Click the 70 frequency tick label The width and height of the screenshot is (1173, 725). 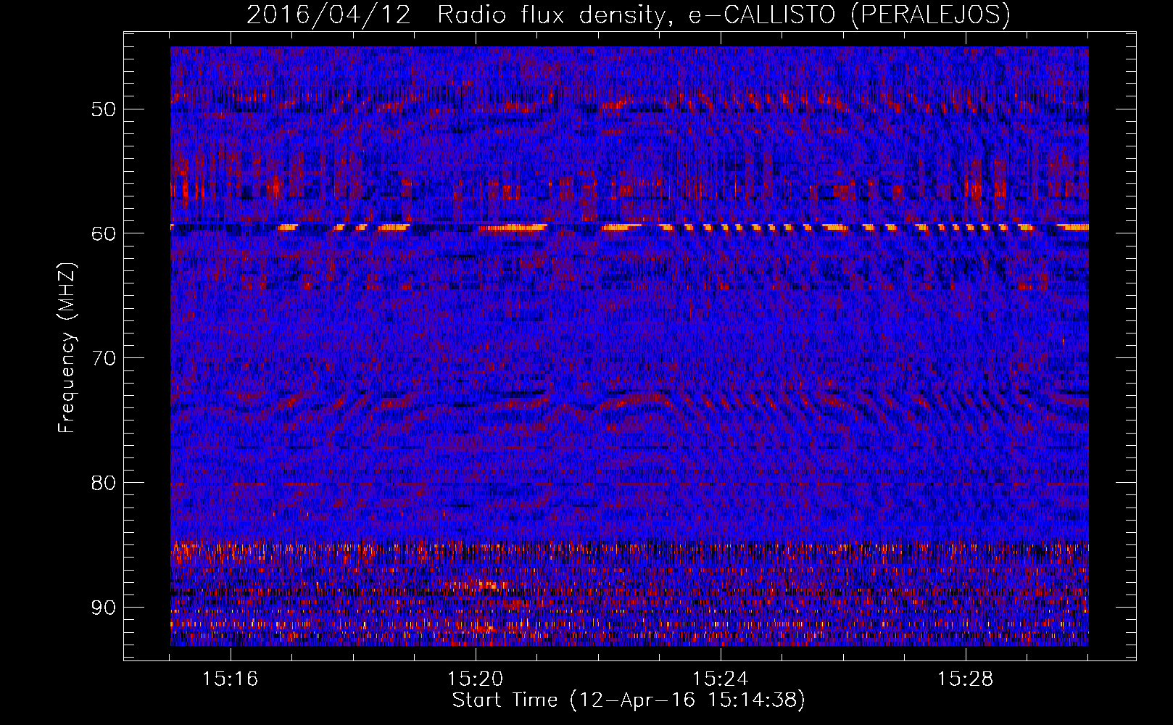[104, 358]
